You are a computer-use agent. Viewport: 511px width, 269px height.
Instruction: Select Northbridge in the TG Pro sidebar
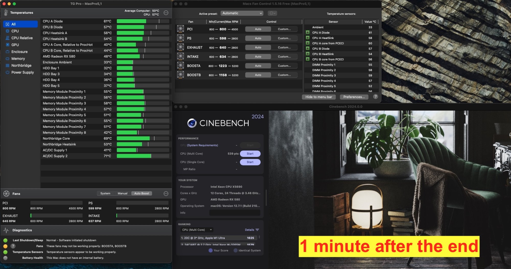tap(20, 66)
